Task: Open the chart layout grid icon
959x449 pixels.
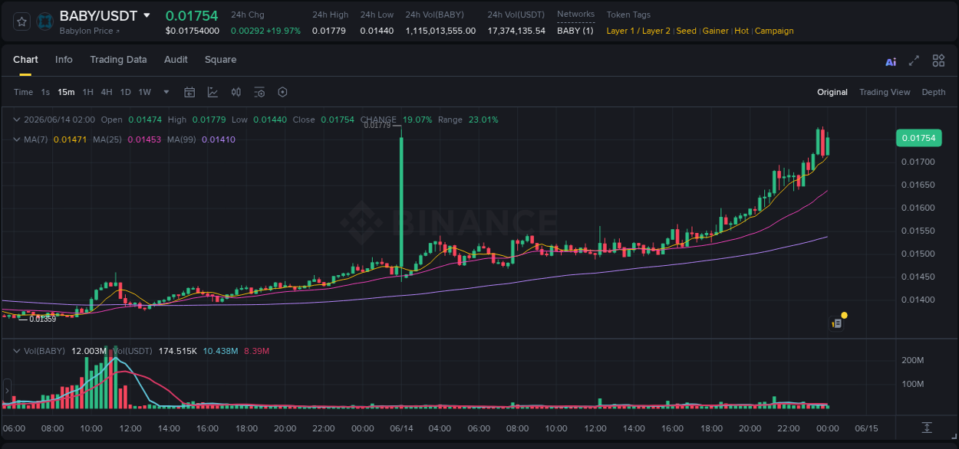Action: pos(938,61)
